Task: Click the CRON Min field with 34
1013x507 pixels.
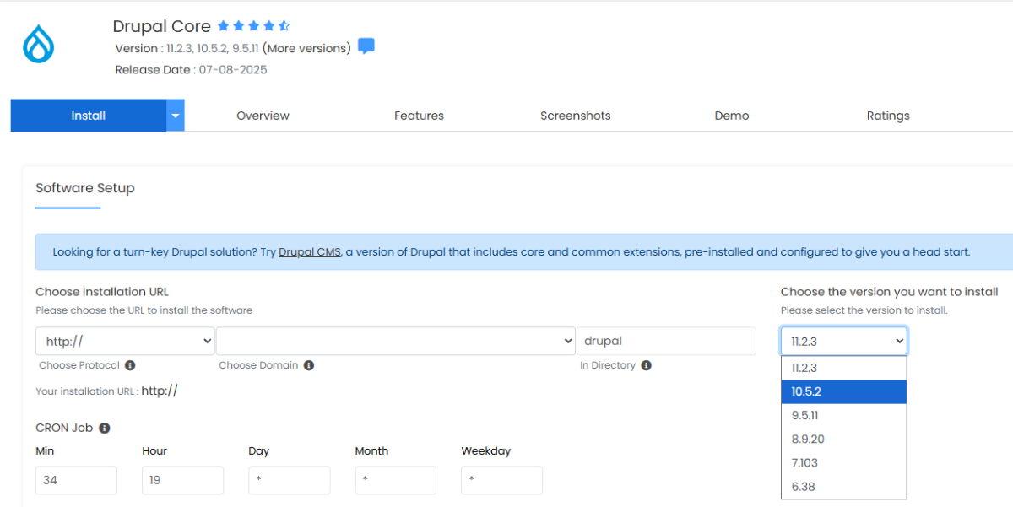Action: click(x=76, y=480)
